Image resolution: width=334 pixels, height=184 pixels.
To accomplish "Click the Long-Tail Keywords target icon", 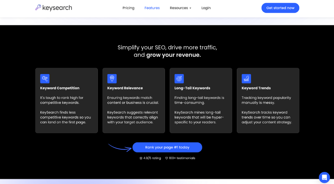I will [x=179, y=79].
